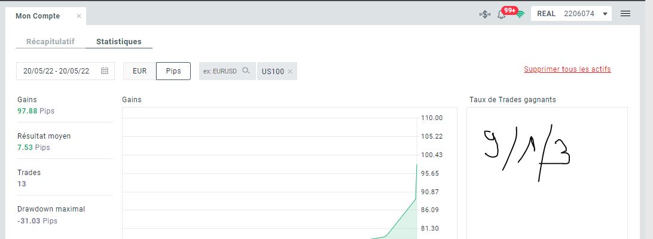Open the calendar icon in date range
Image resolution: width=653 pixels, height=239 pixels.
point(105,71)
